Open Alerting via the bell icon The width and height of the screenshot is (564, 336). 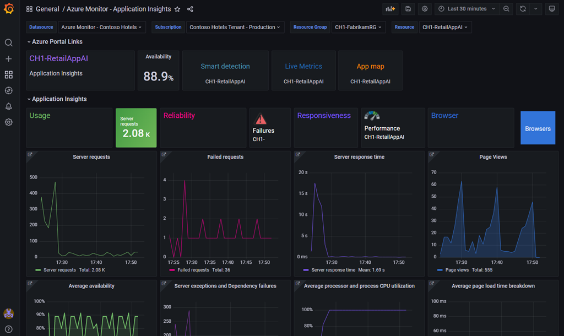8,107
